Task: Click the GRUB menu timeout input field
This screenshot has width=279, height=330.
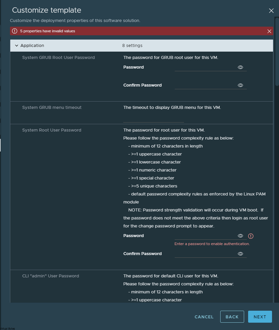Action: click(x=153, y=119)
